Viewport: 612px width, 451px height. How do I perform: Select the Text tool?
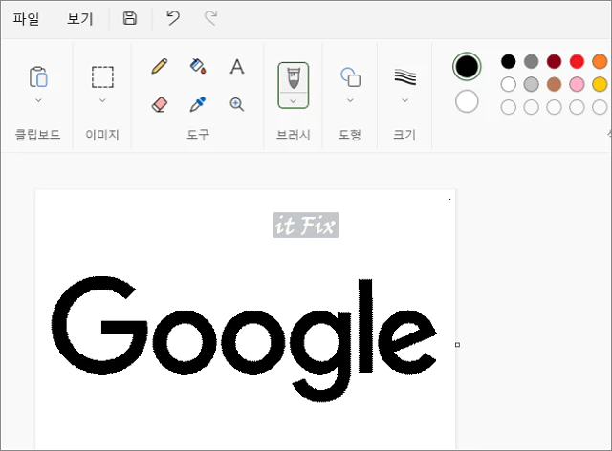237,66
